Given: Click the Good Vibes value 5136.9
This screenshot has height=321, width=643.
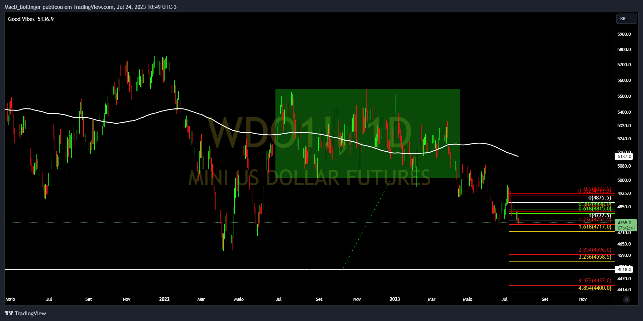Looking at the screenshot, I should 46,19.
